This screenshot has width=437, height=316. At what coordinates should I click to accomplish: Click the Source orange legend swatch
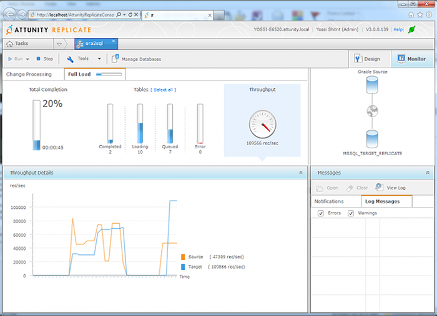click(x=183, y=257)
